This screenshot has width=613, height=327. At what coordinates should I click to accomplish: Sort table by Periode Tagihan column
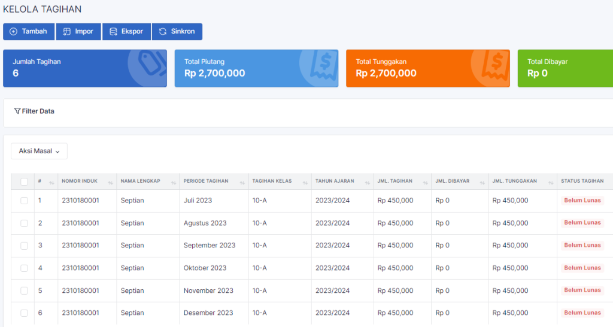pyautogui.click(x=206, y=181)
